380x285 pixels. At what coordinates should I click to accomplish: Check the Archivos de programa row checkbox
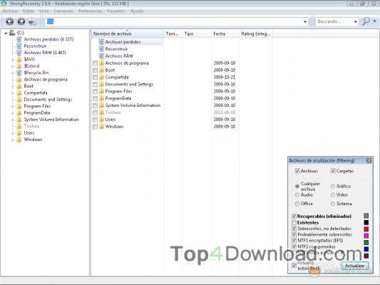(x=96, y=63)
